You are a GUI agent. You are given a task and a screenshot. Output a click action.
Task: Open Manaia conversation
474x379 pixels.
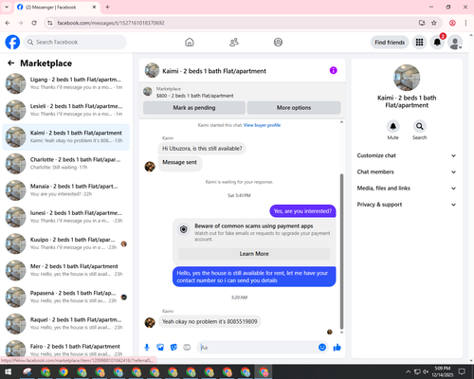(x=66, y=190)
